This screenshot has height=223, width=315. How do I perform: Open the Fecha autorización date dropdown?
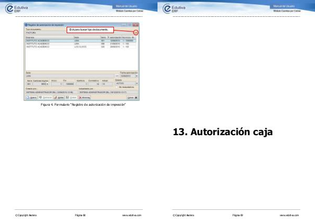click(x=136, y=75)
